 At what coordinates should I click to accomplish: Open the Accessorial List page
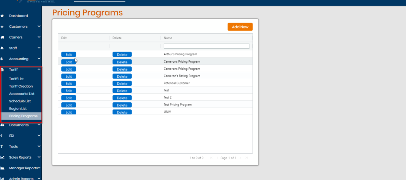click(x=22, y=94)
